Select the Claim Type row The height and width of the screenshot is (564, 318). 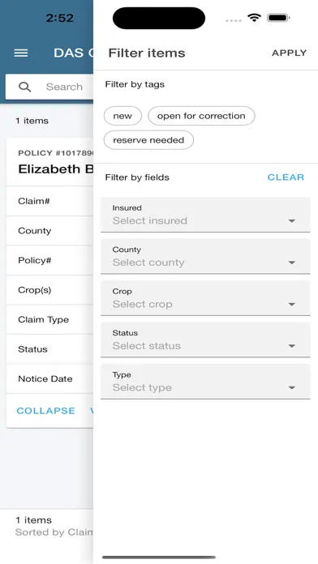click(49, 319)
